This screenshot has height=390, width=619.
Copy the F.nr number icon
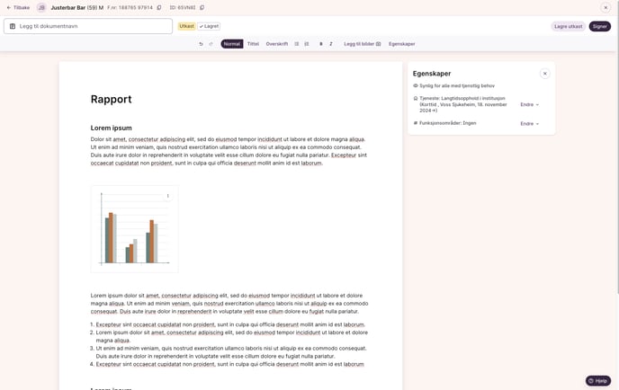pyautogui.click(x=159, y=7)
